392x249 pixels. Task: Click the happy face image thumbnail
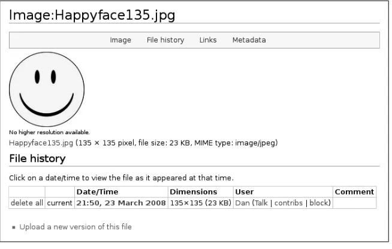tap(47, 89)
